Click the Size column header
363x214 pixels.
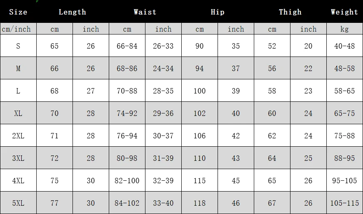(x=18, y=12)
